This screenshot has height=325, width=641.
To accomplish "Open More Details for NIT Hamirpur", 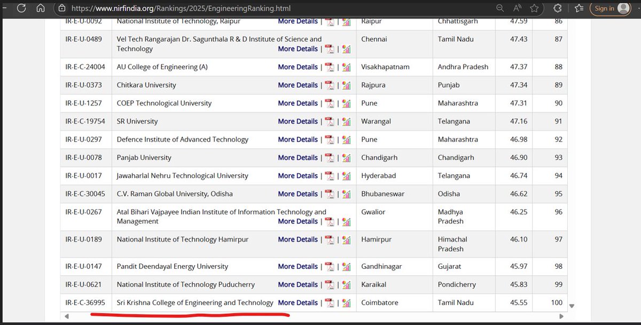I will coord(298,239).
